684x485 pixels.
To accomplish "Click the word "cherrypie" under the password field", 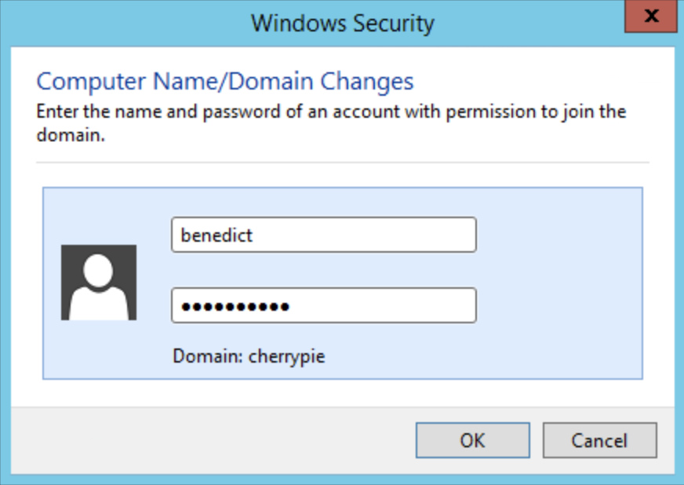I will pyautogui.click(x=286, y=356).
